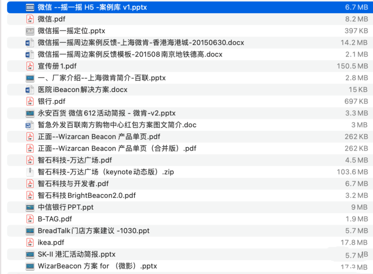
Task: Click the Word icon beside 微信摇一摇周边案例反馈-上海微肯 document
Action: [30, 43]
